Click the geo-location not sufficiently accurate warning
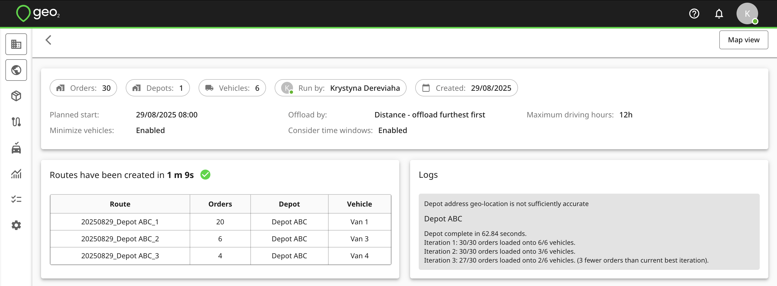777x286 pixels. tap(506, 204)
